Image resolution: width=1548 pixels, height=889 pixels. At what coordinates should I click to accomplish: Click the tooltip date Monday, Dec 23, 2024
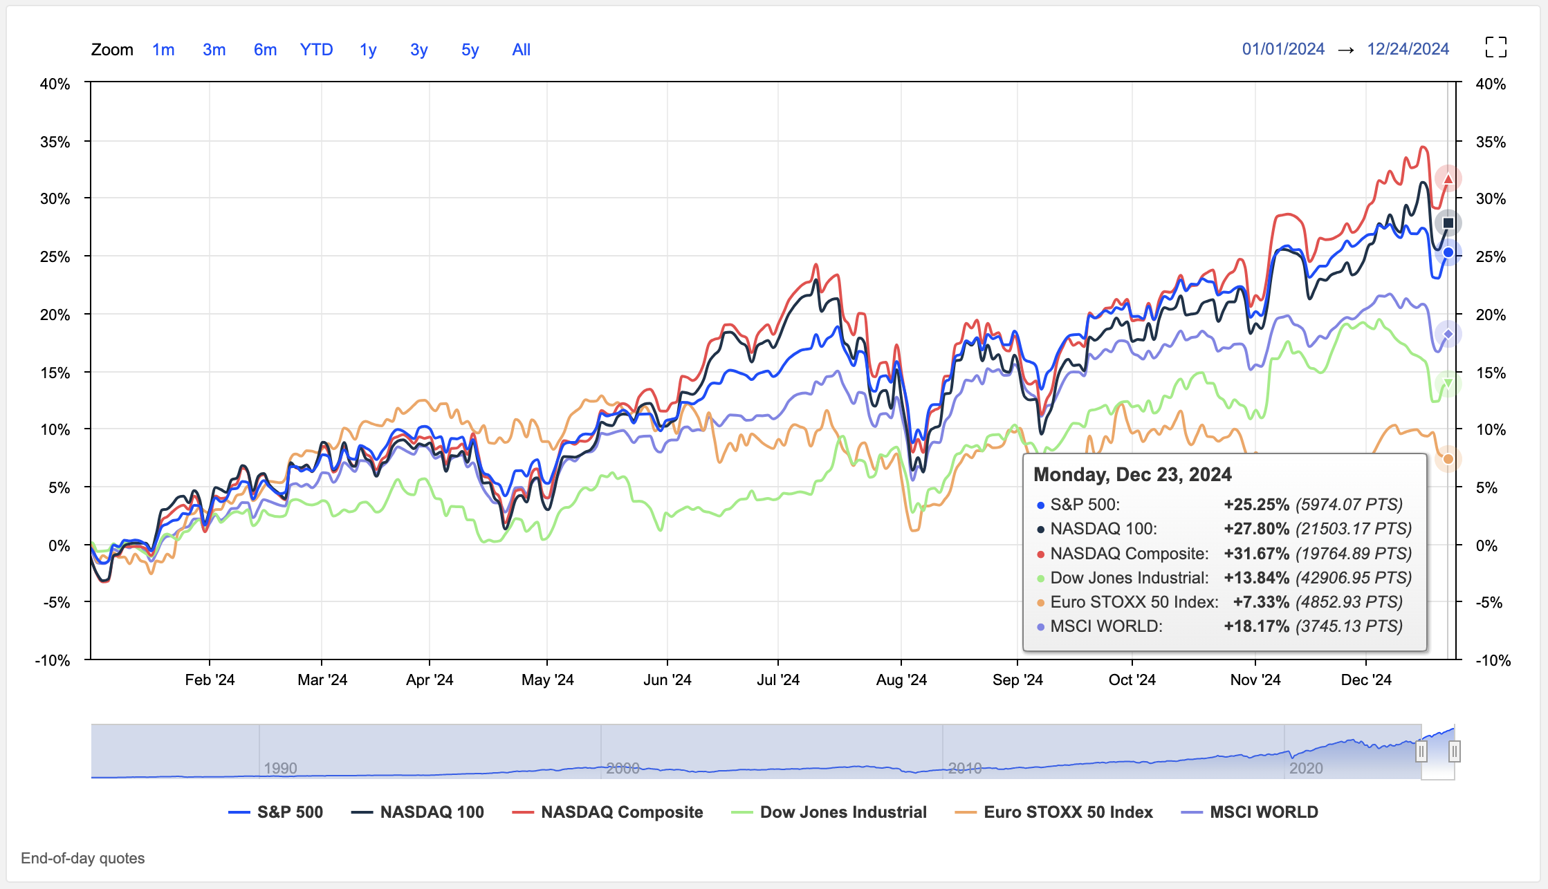tap(1132, 474)
